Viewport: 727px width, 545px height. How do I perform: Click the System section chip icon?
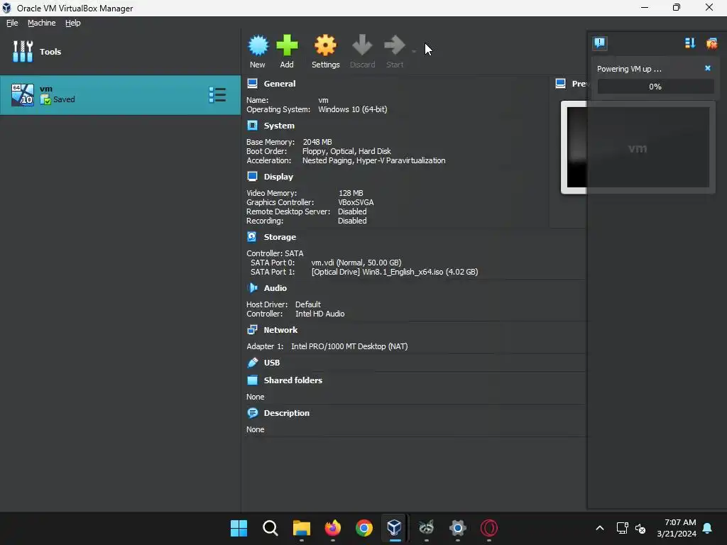point(252,125)
